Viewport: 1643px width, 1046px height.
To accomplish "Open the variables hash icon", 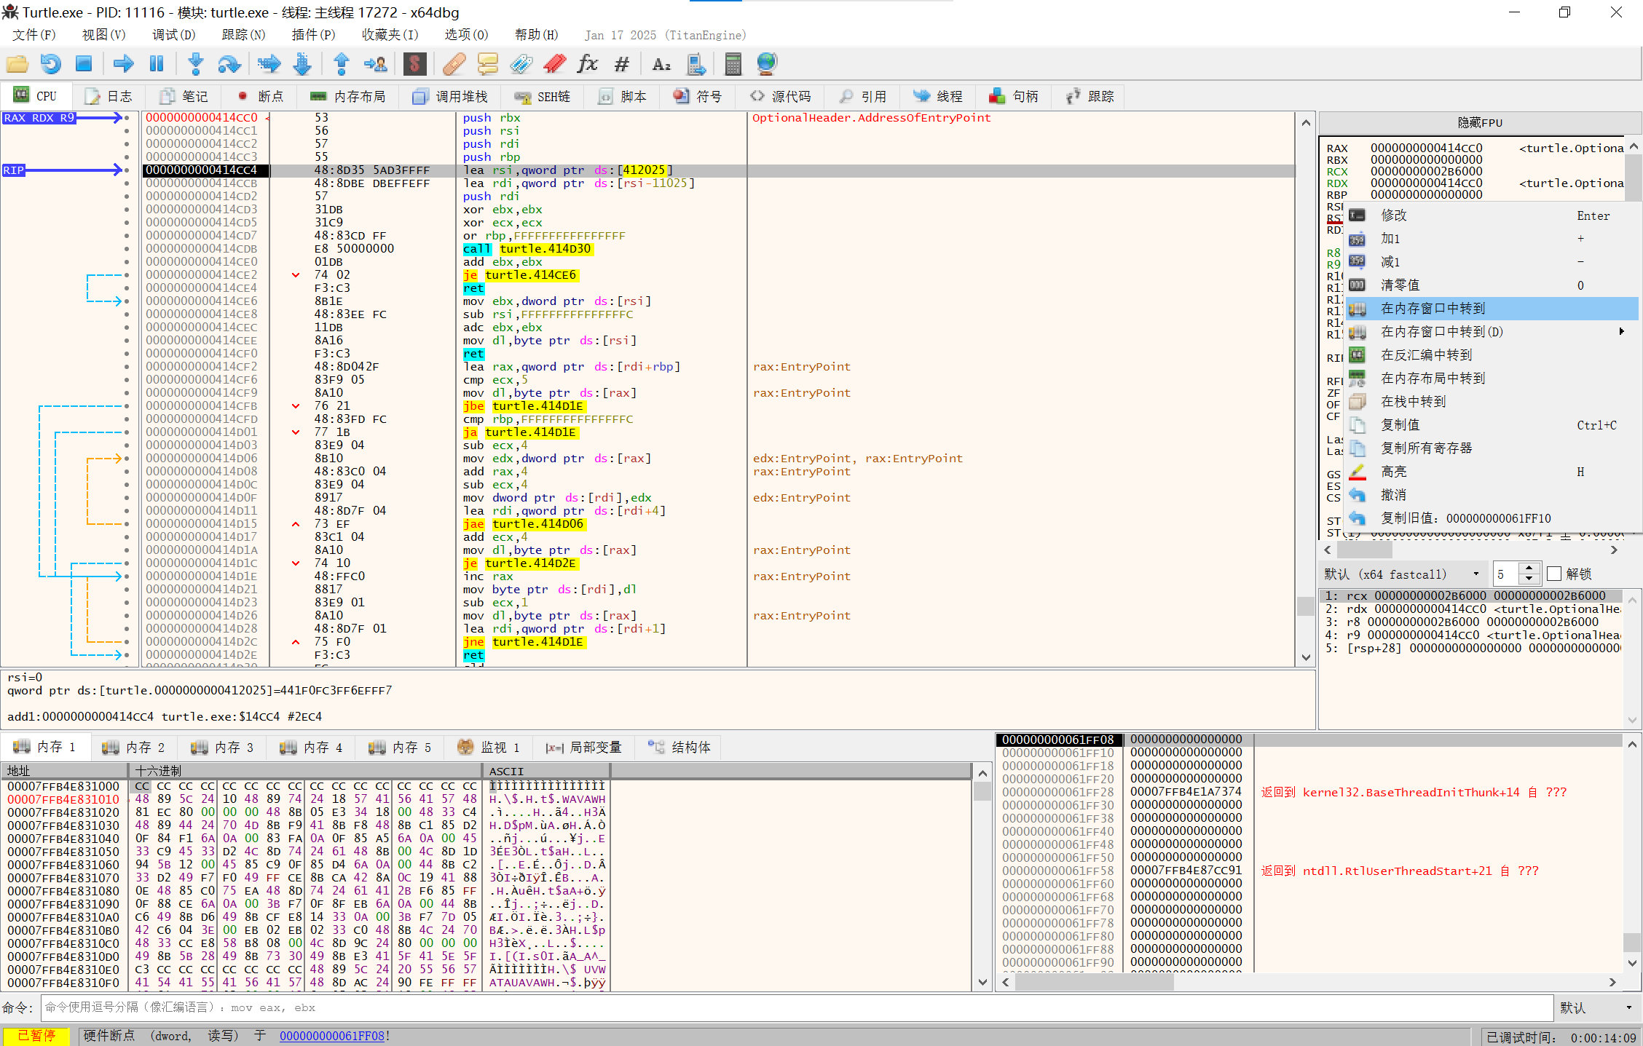I will coord(621,64).
